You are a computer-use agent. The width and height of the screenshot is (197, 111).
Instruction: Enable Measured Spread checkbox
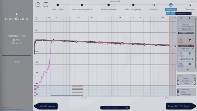tap(178, 84)
